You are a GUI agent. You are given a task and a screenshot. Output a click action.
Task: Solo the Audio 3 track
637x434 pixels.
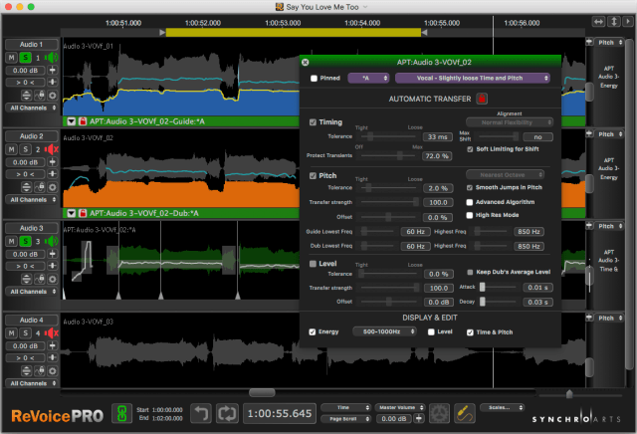point(25,241)
